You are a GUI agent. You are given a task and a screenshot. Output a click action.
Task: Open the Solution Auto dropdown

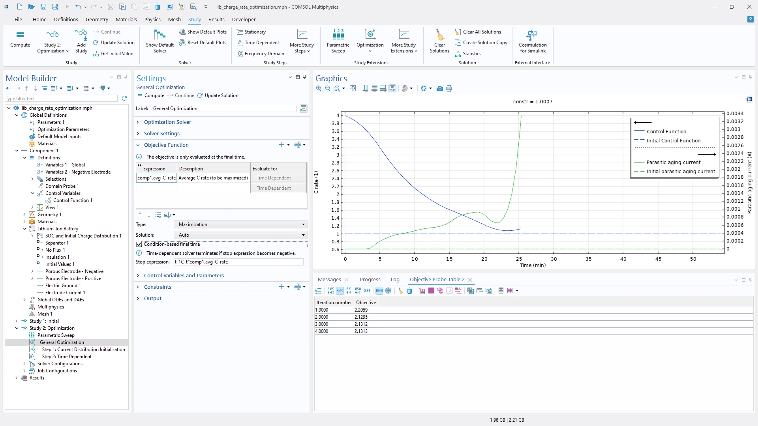pyautogui.click(x=240, y=235)
